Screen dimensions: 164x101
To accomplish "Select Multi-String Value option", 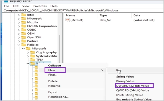I will coord(130,95).
